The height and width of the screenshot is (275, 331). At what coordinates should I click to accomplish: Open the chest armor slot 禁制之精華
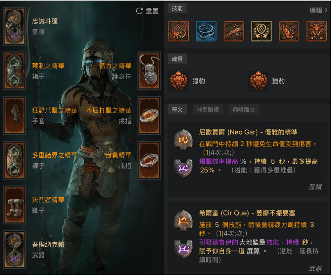14,71
